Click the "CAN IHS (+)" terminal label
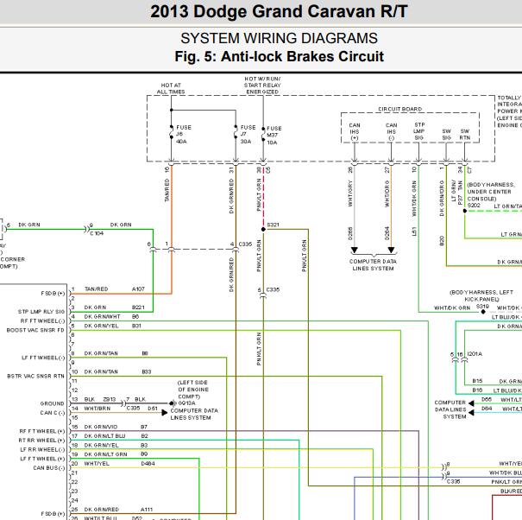 355,131
